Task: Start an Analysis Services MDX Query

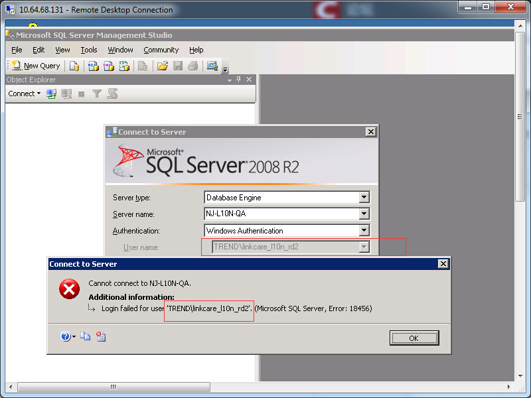Action: point(93,66)
